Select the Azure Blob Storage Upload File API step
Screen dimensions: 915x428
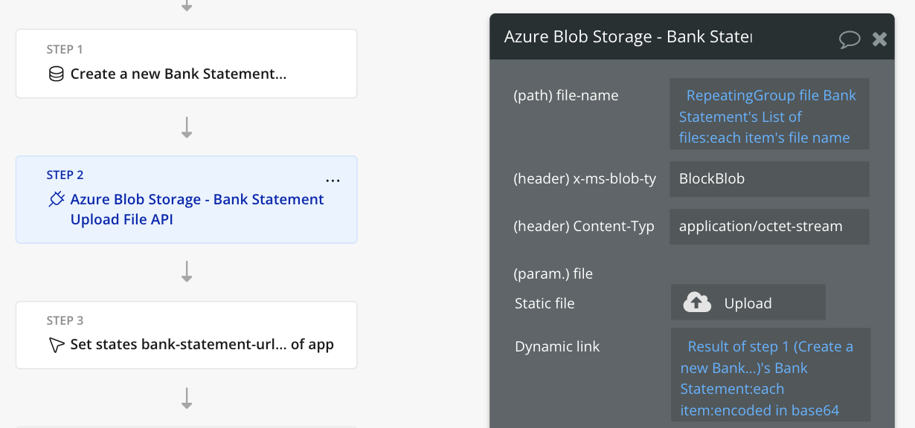pyautogui.click(x=197, y=210)
